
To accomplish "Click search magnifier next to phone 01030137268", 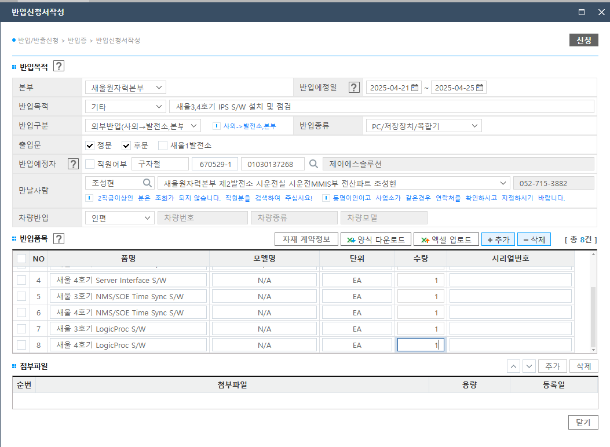I will point(313,164).
